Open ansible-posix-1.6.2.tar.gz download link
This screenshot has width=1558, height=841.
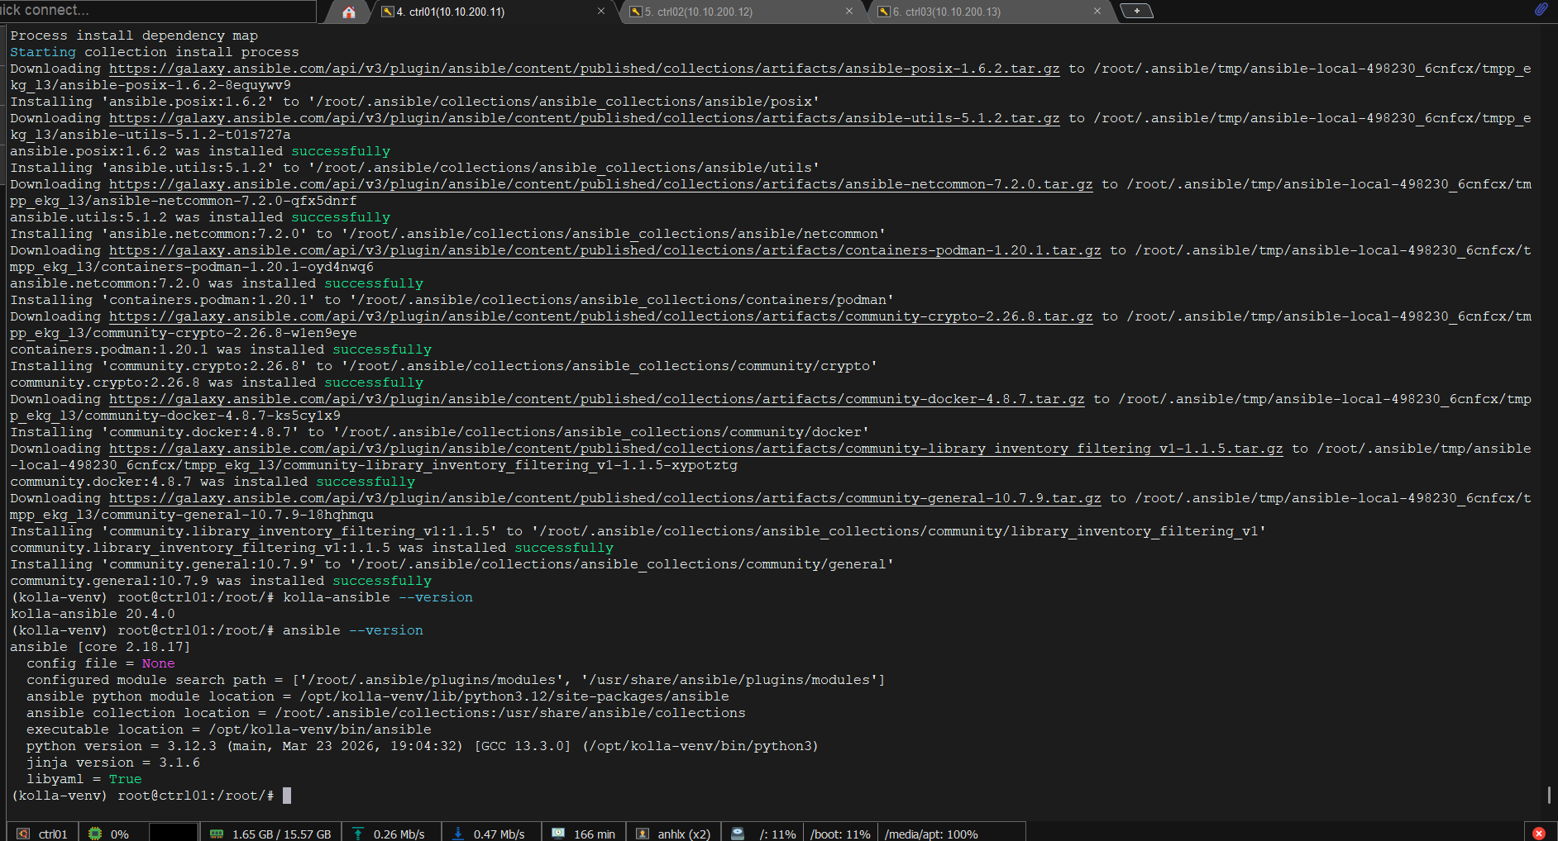click(584, 69)
